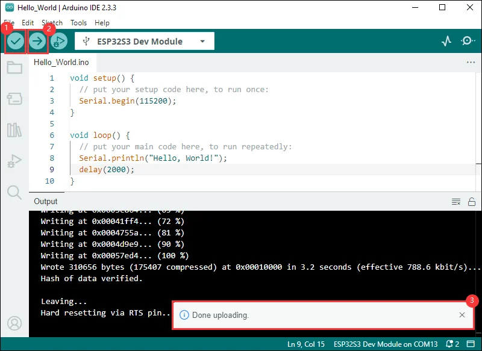Viewport: 482px width, 351px height.
Task: Click the Verify checkmark button
Action: pos(16,41)
